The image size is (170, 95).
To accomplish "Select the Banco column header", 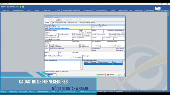I will coord(87,62).
